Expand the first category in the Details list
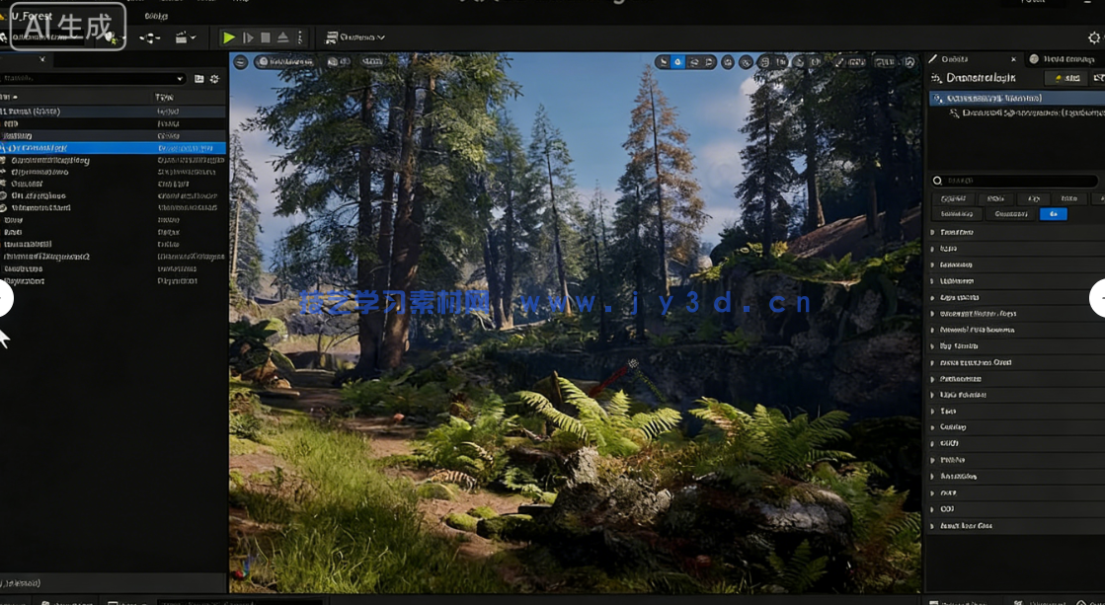The image size is (1105, 605). click(932, 232)
